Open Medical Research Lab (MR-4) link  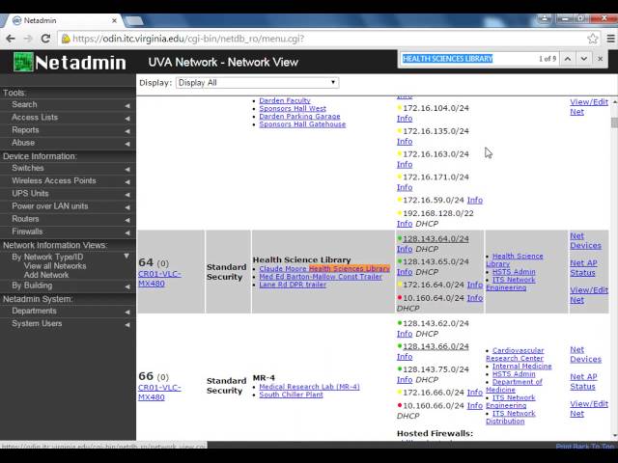point(309,387)
